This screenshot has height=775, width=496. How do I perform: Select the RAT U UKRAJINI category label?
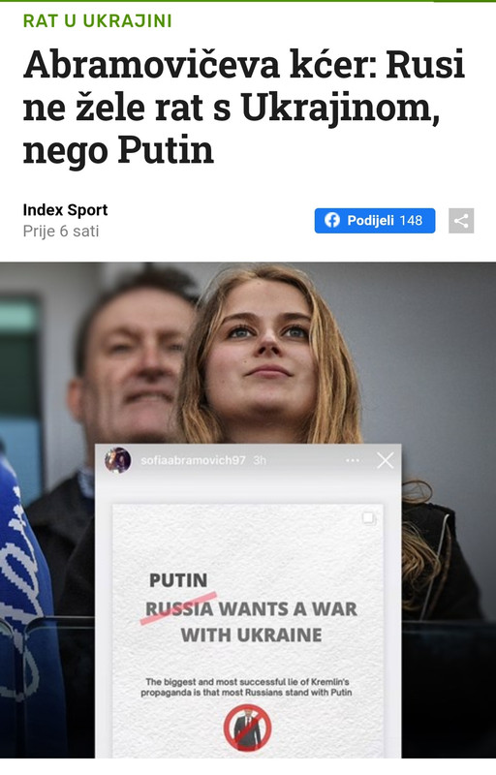[97, 20]
